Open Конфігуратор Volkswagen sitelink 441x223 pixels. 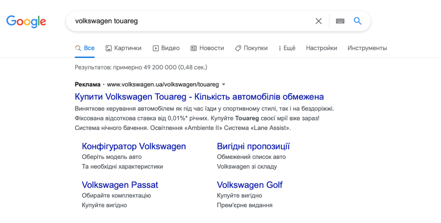(x=134, y=147)
